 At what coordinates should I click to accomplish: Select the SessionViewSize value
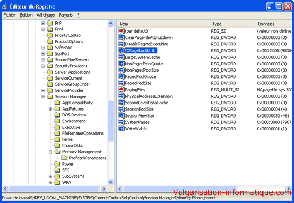pos(140,115)
